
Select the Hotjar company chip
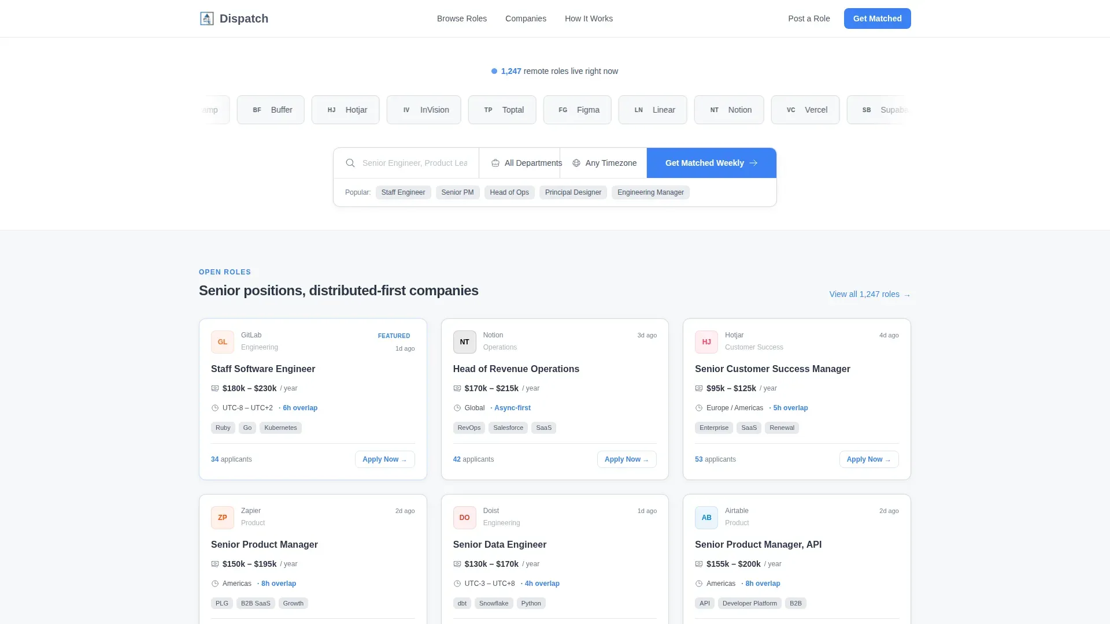(346, 110)
